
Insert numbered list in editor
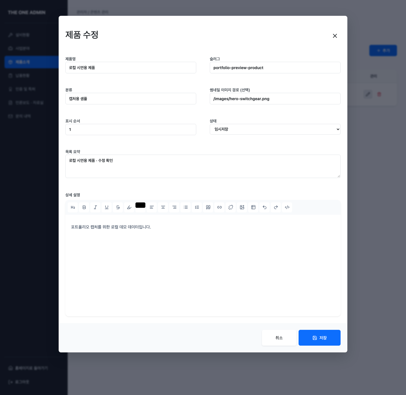[x=197, y=207]
